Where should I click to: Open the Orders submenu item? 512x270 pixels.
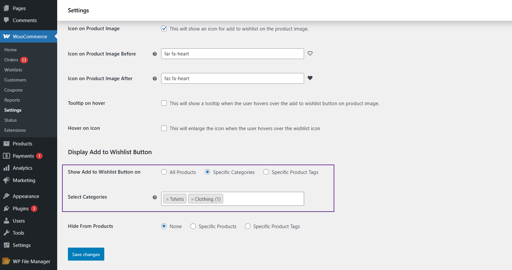tap(11, 60)
